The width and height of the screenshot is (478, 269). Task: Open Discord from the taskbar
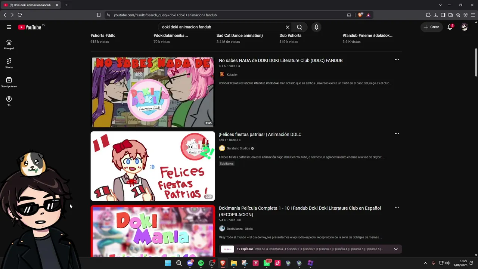[x=190, y=263]
